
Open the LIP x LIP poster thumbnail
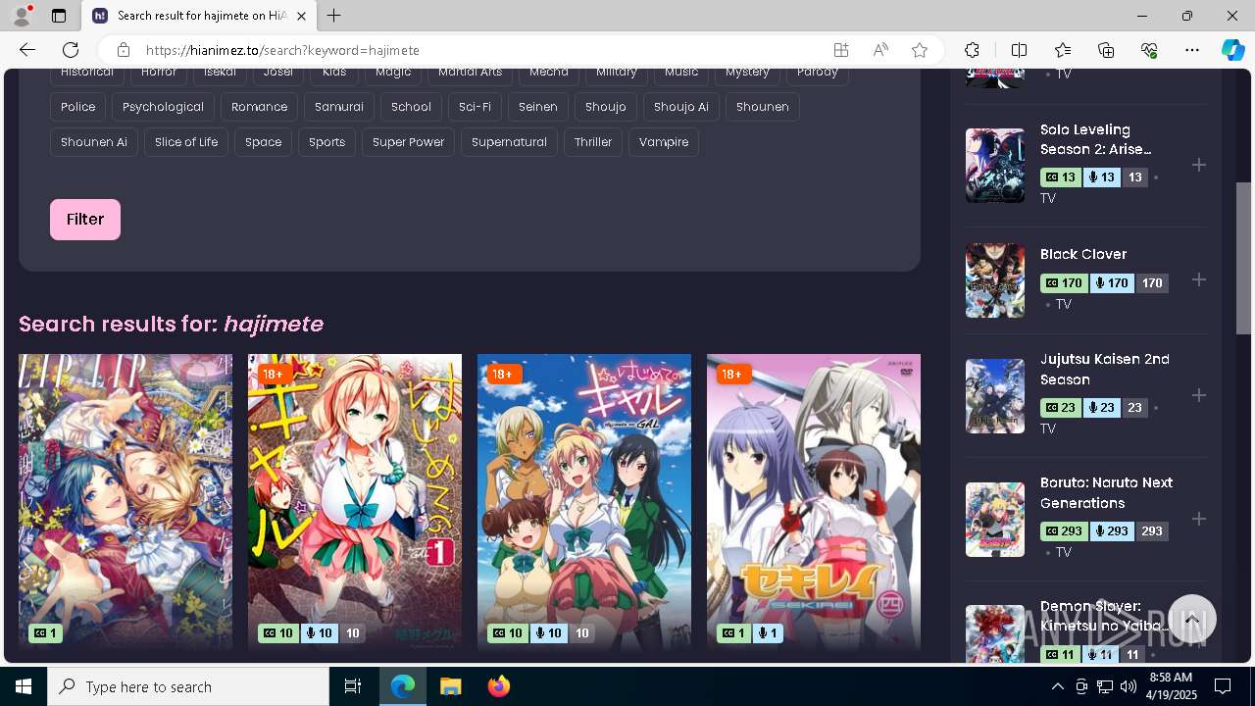pyautogui.click(x=125, y=502)
